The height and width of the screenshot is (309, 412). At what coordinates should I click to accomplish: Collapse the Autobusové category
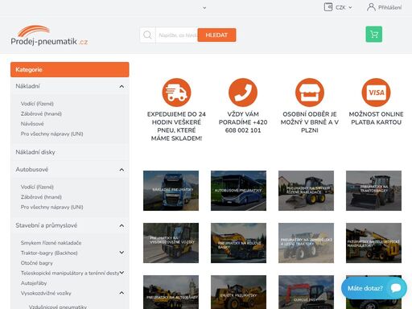pyautogui.click(x=122, y=170)
